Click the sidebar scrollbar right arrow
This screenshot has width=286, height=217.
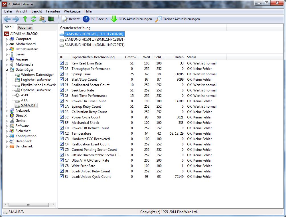[53, 205]
